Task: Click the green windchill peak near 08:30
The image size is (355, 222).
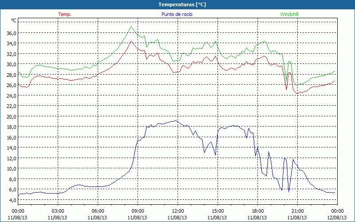Action: click(x=131, y=27)
